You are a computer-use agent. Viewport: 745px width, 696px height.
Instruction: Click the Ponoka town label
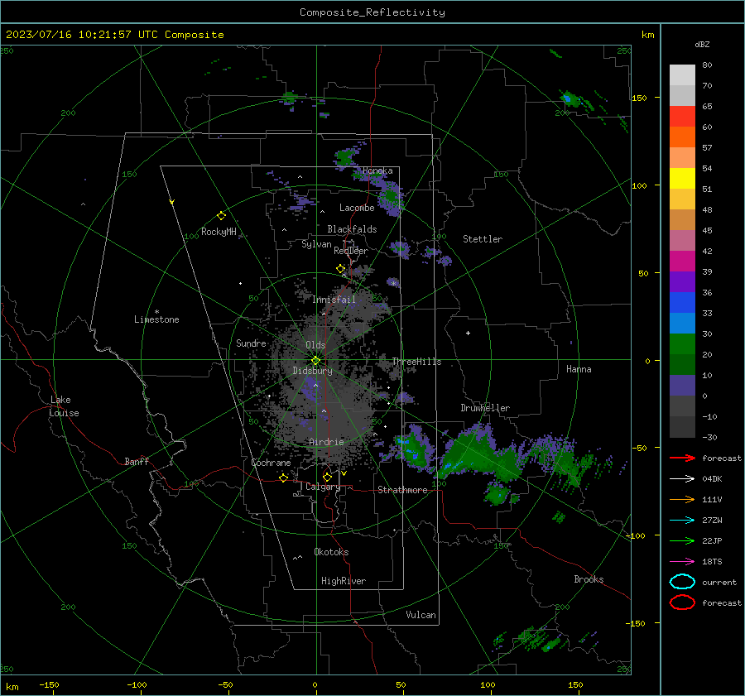point(377,170)
